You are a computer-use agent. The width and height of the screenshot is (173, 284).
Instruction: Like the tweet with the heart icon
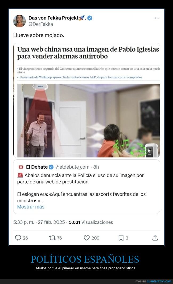[x=87, y=238]
